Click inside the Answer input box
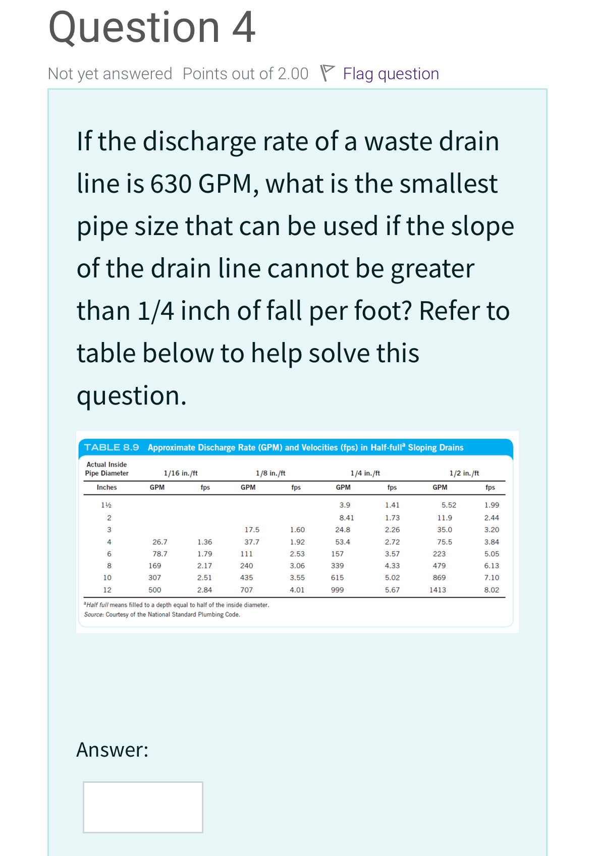The height and width of the screenshot is (856, 595). point(142,808)
